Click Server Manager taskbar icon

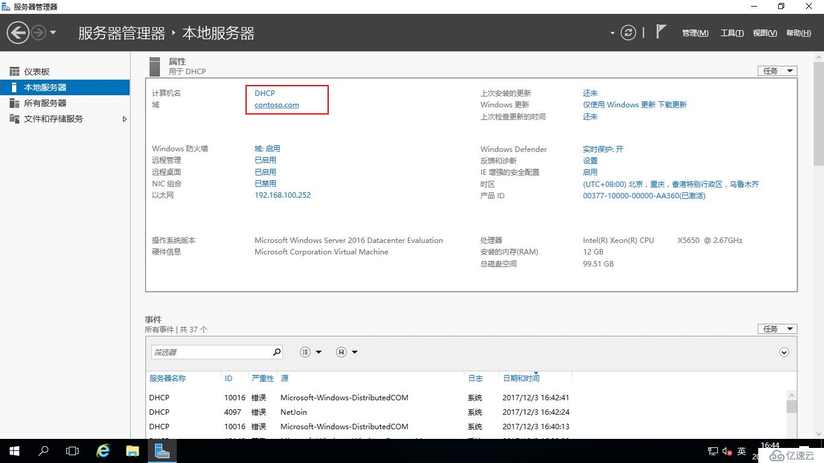click(162, 451)
